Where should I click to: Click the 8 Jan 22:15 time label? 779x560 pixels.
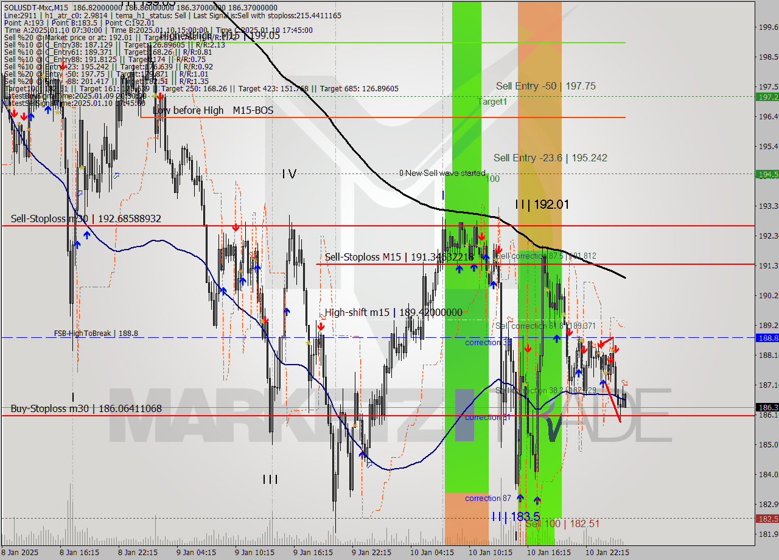138,553
